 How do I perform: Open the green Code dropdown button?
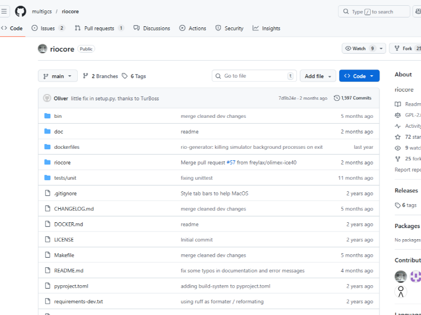click(x=359, y=76)
